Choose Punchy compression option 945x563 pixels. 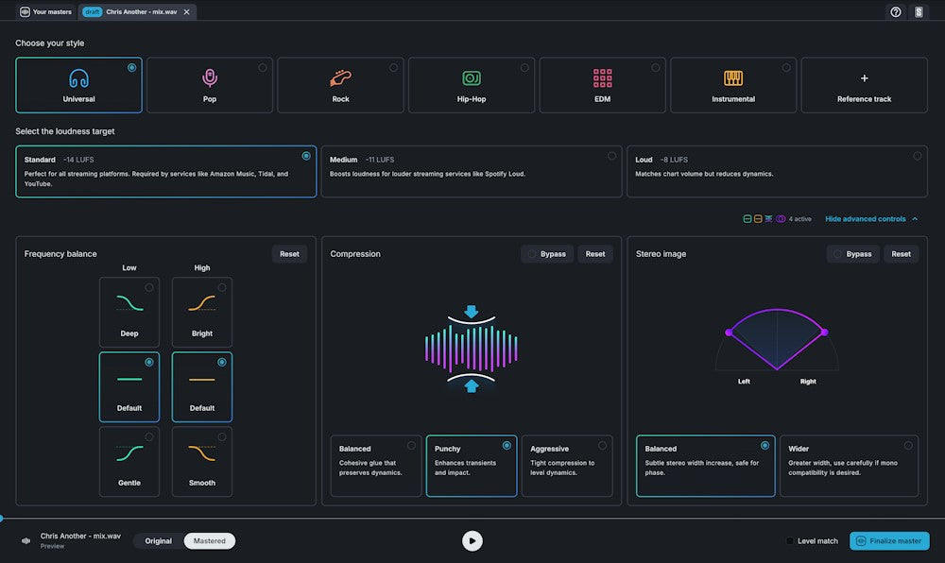[472, 466]
